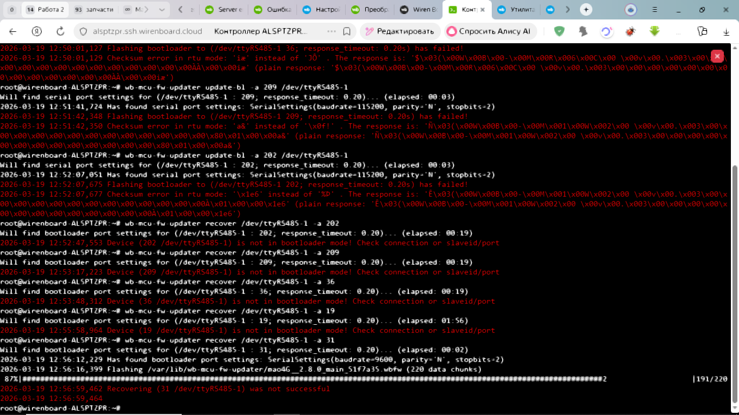Open Yandex home via the Я icon
The width and height of the screenshot is (739, 415).
point(37,31)
